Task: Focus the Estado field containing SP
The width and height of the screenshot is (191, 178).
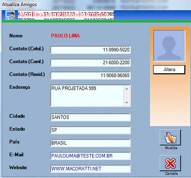Action: point(91,130)
